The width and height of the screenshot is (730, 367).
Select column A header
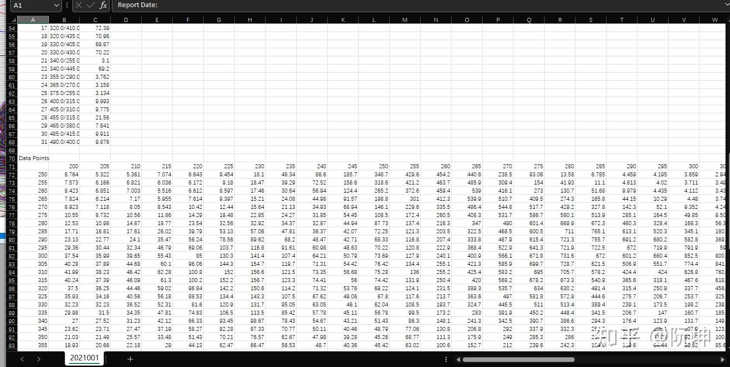click(33, 20)
